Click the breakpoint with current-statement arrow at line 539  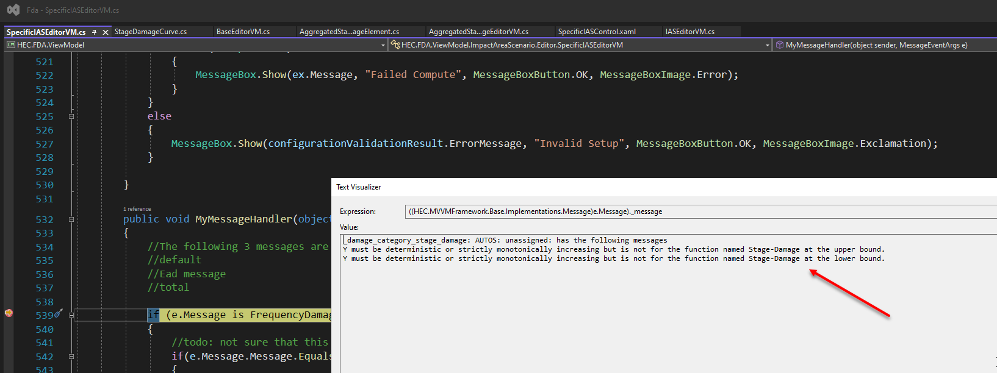pyautogui.click(x=9, y=313)
